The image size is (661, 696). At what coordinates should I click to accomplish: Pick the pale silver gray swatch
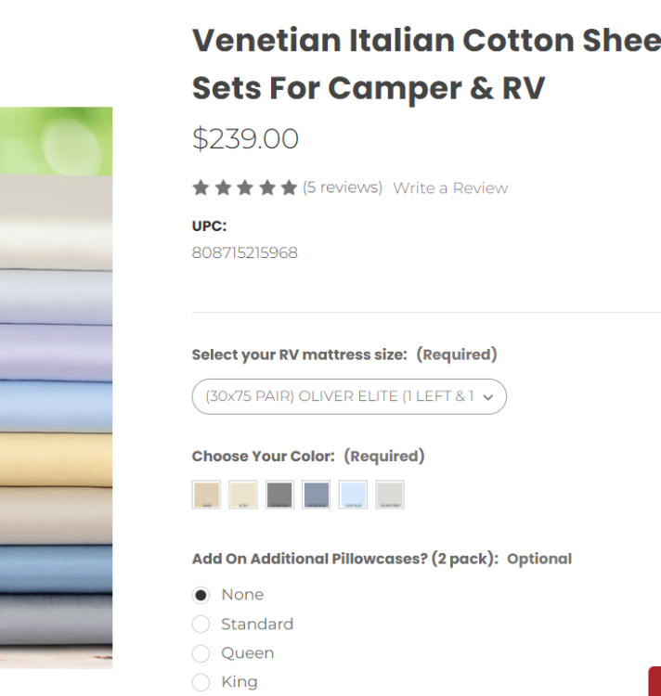[390, 495]
